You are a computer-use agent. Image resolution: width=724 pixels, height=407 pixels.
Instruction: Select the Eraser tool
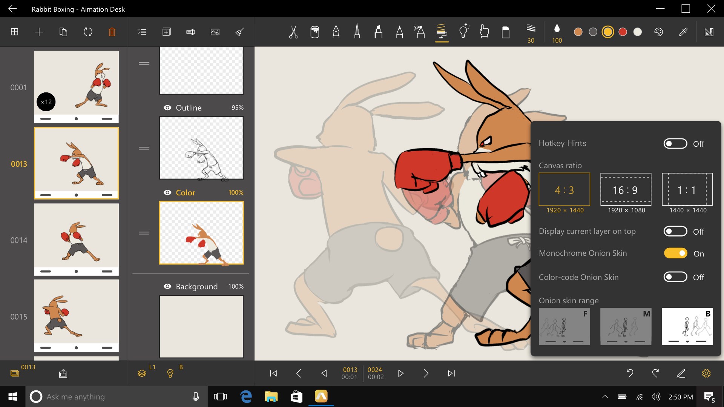(x=506, y=32)
